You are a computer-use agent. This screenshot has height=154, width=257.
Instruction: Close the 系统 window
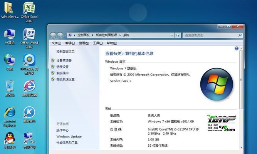tap(238, 27)
